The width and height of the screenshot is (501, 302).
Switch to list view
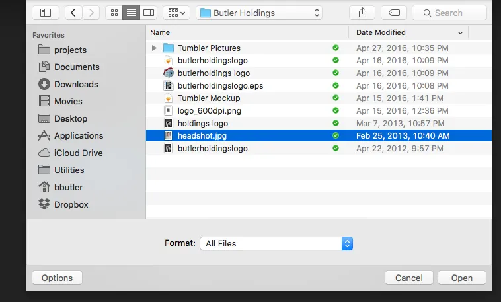coord(132,13)
